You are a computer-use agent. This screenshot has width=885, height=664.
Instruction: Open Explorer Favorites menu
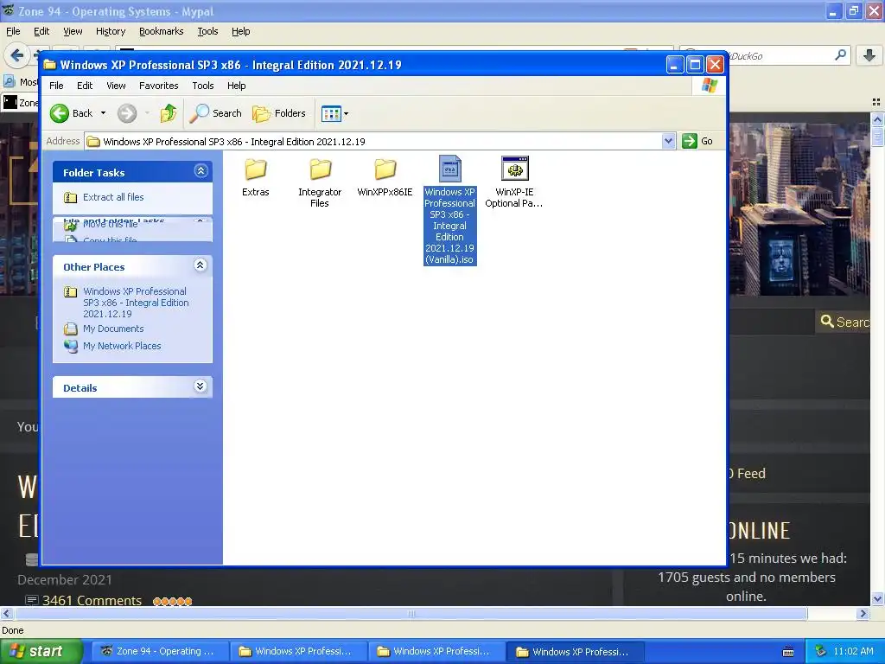tap(159, 86)
